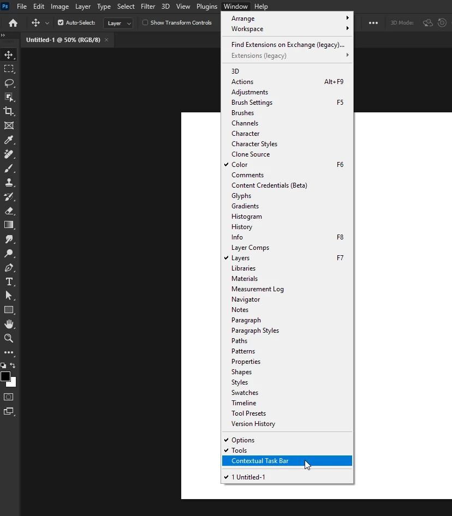
Task: Click Find Extensions on Exchange (legacy)
Action: pyautogui.click(x=287, y=45)
